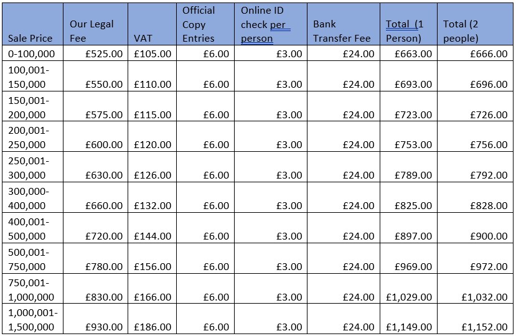Select the £897.00 total cell
This screenshot has height=336, width=516.
pyautogui.click(x=409, y=228)
